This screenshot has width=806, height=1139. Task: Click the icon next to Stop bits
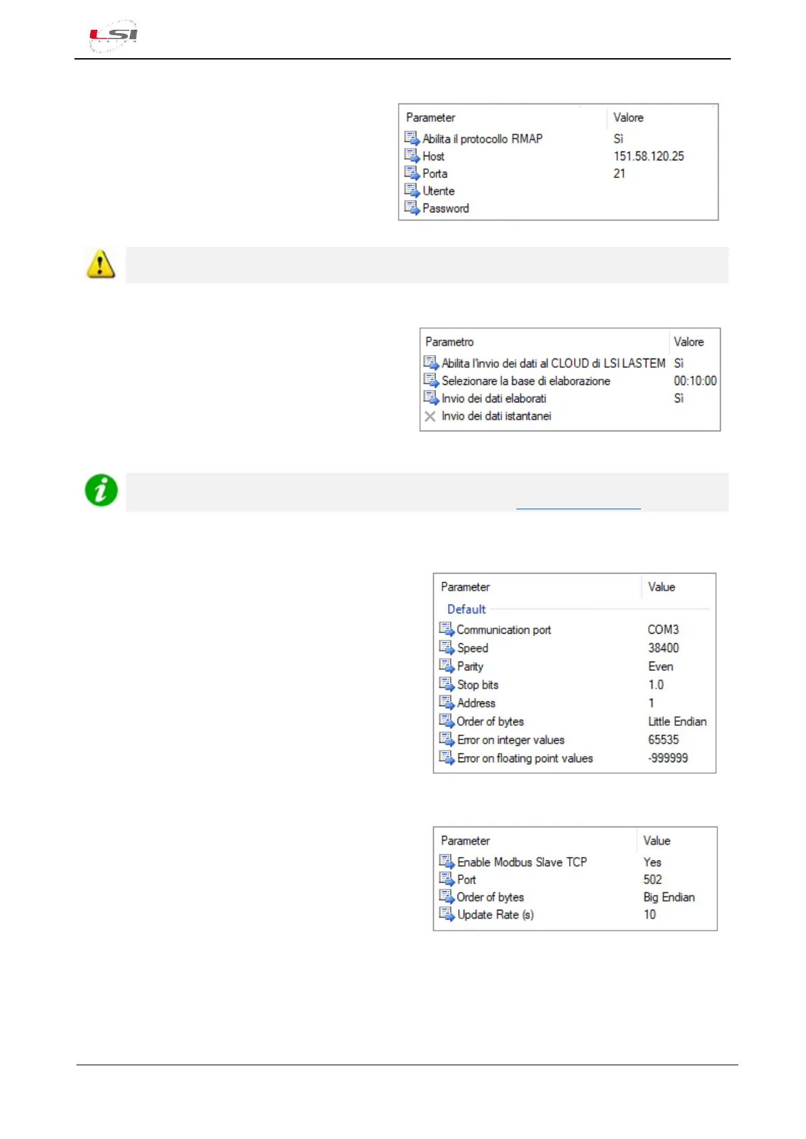point(447,684)
